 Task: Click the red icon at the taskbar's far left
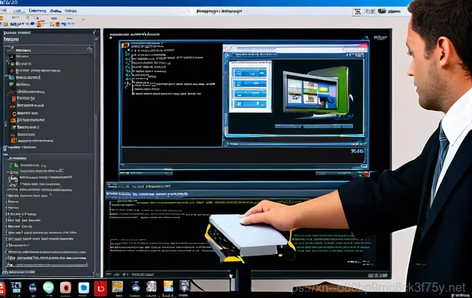click(x=2, y=287)
